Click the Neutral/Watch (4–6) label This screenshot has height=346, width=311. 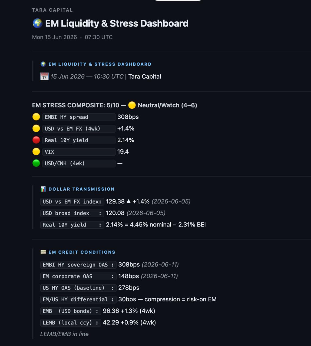167,105
